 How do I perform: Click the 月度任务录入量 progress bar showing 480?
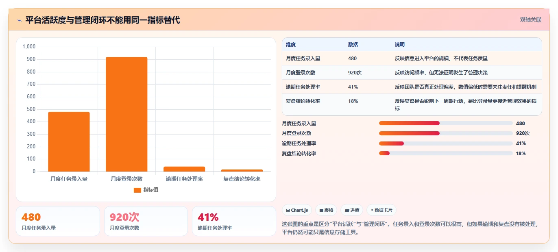[x=446, y=123]
